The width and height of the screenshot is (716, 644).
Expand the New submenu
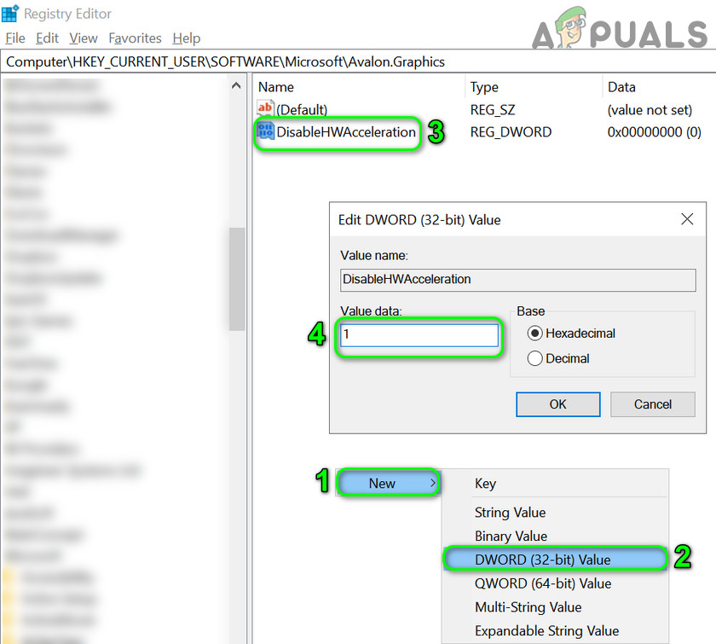[389, 483]
